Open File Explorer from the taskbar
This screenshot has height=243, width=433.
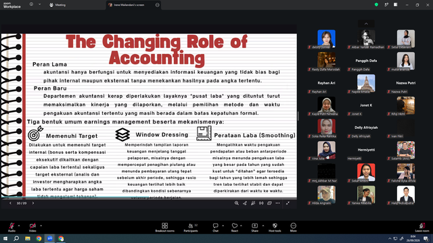(x=28, y=238)
